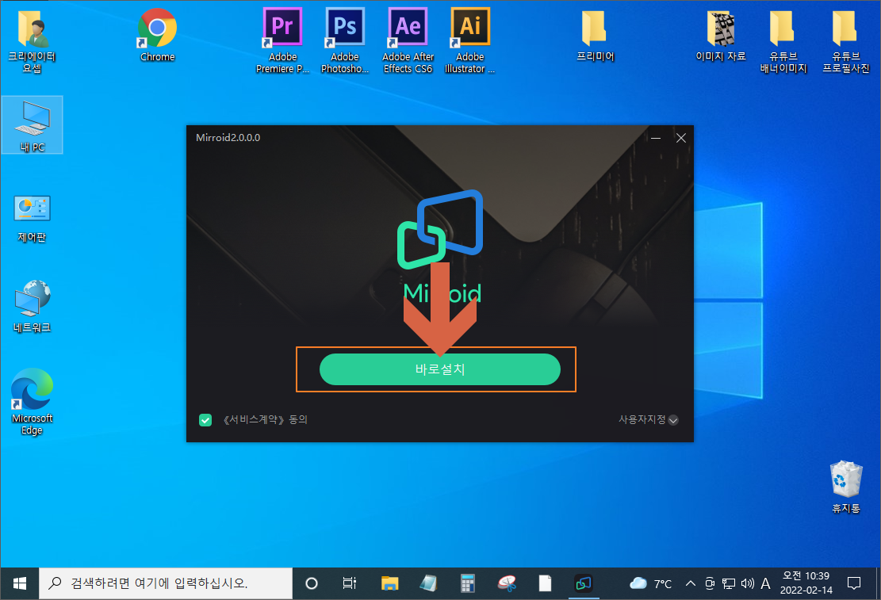This screenshot has height=600, width=881.
Task: Open the network tray icon
Action: click(x=728, y=583)
